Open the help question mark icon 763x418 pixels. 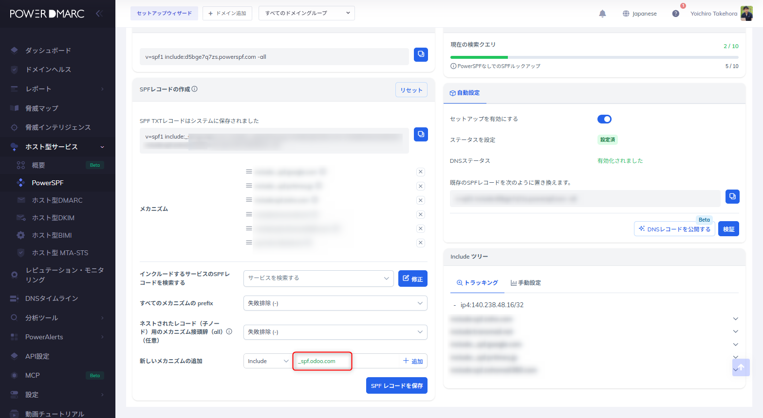675,14
